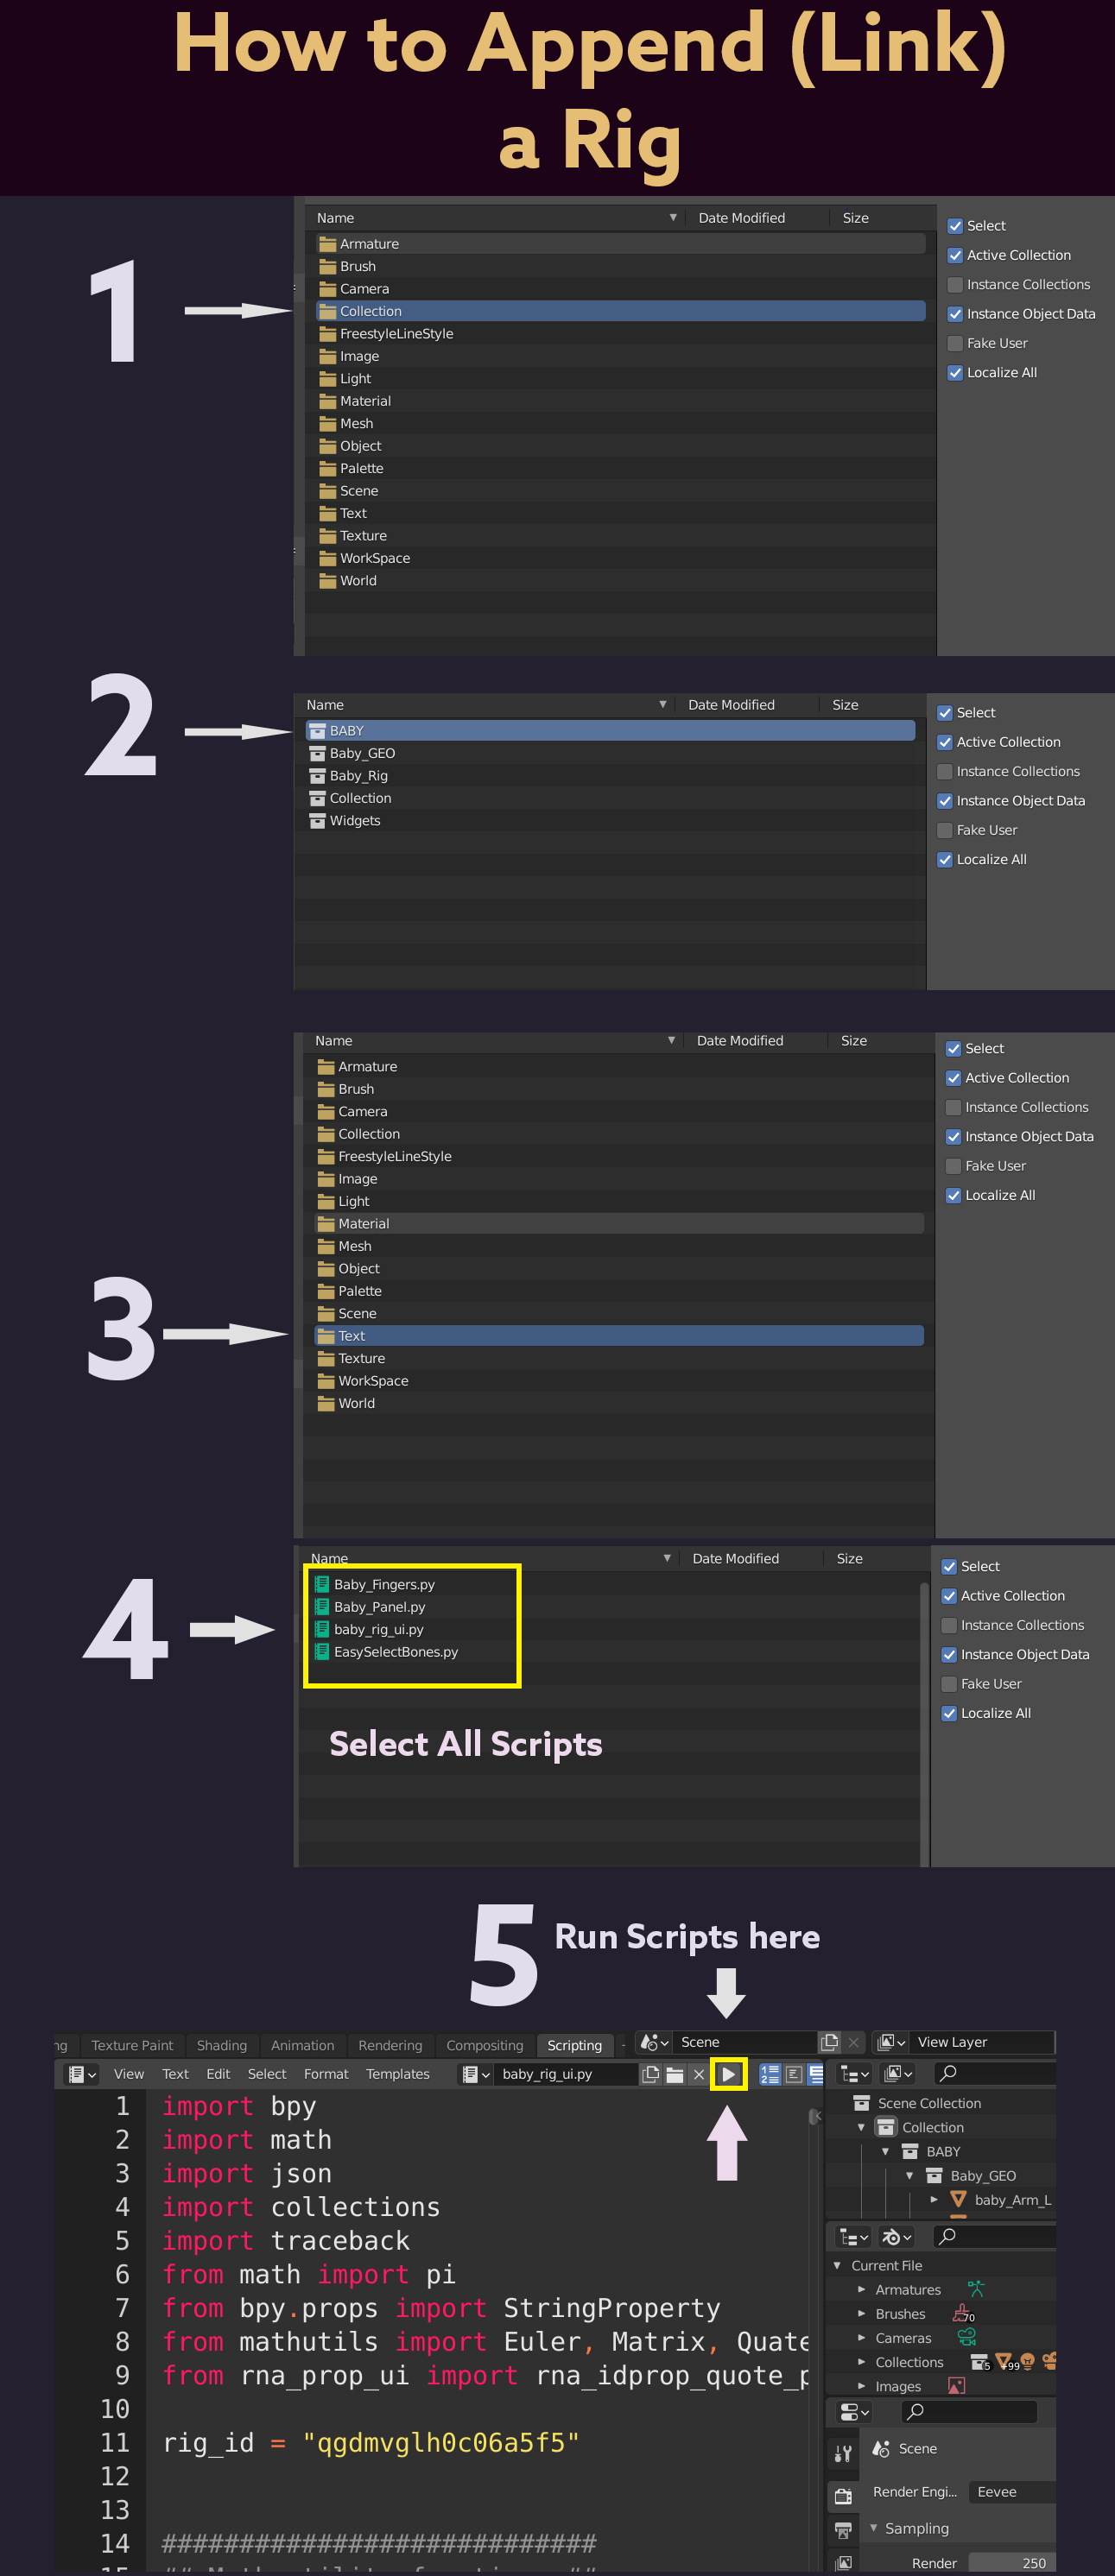Toggle line numbers in text editor
Image resolution: width=1115 pixels, height=2576 pixels.
click(770, 2074)
